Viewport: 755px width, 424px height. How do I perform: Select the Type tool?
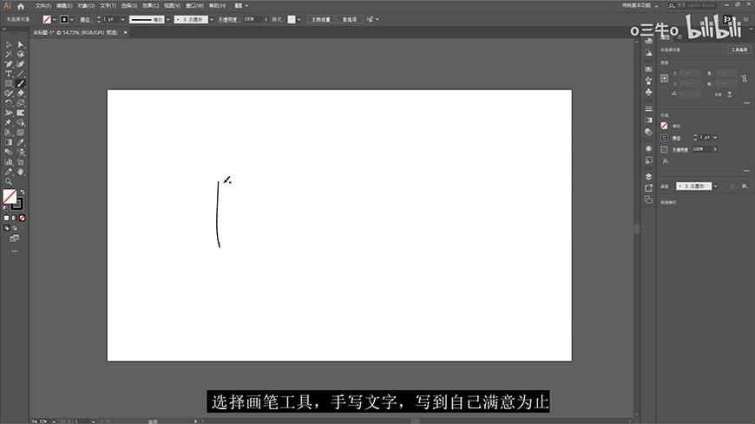tap(9, 74)
